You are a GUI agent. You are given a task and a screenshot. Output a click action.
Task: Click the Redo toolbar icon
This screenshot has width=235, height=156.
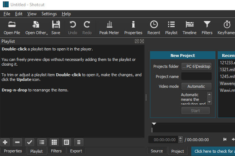[87, 28]
